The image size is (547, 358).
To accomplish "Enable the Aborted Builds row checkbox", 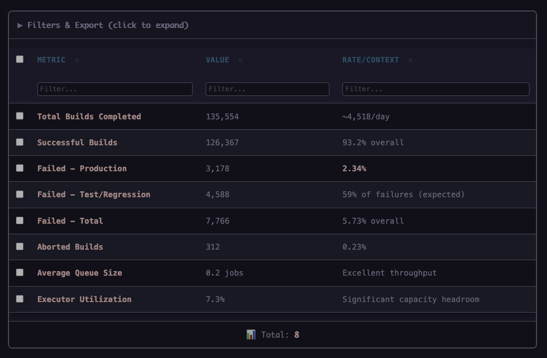I will (x=20, y=247).
